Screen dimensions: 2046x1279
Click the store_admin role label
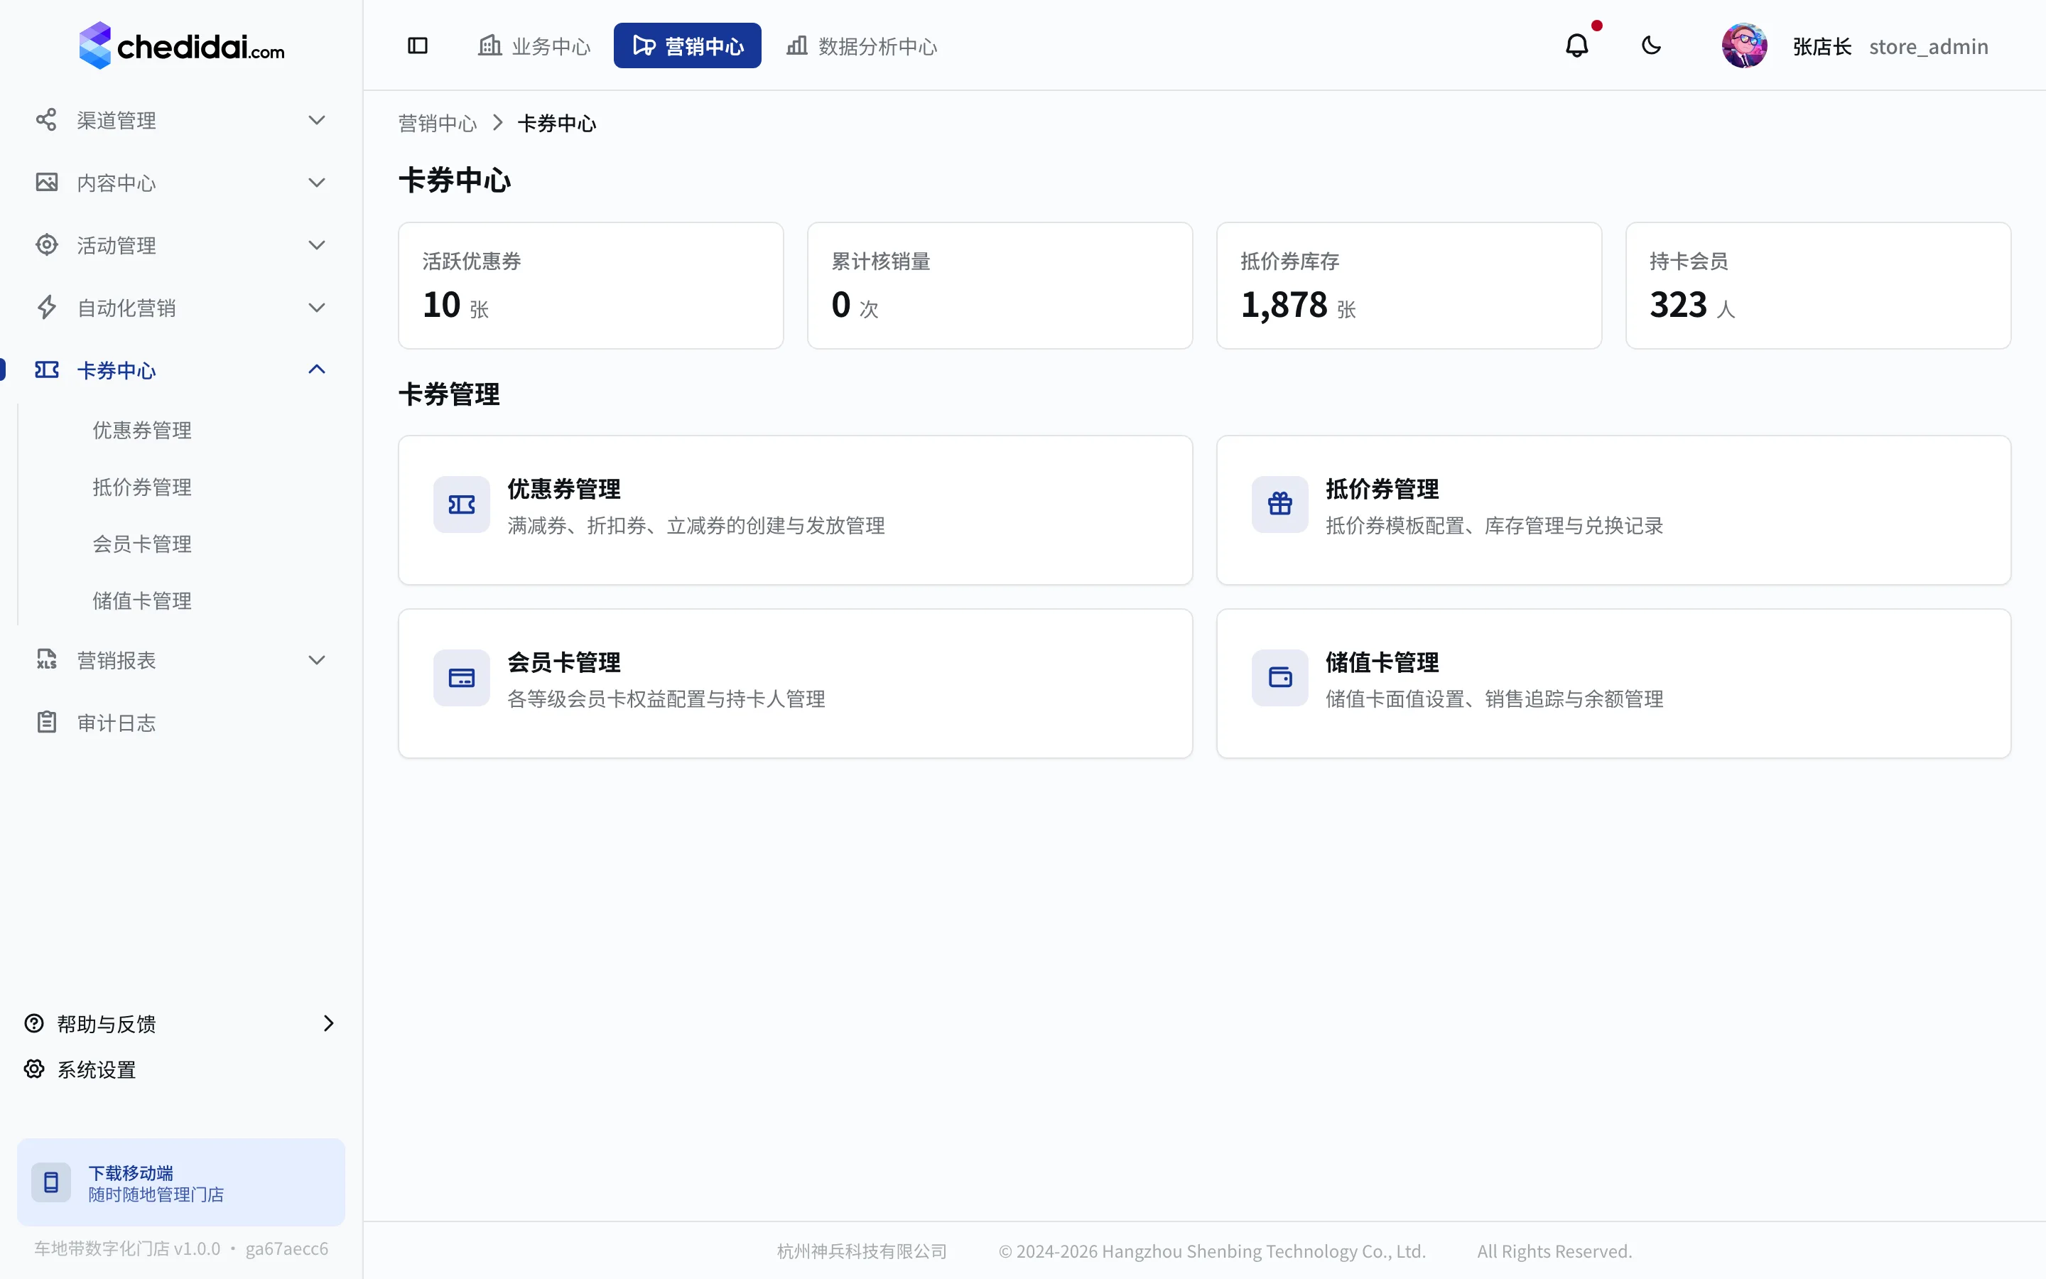(1929, 45)
